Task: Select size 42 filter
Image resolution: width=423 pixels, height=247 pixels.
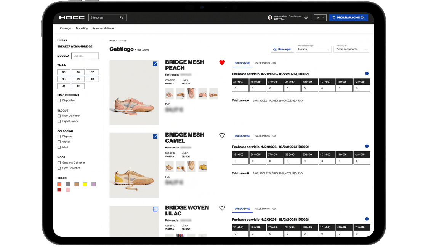Action: [78, 86]
